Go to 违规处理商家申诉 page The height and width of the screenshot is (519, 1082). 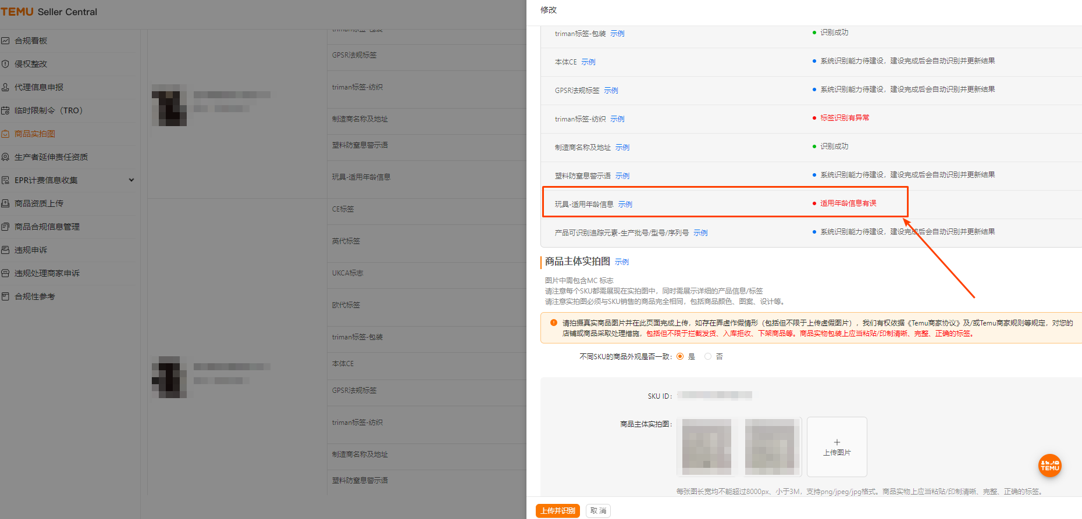click(x=47, y=273)
